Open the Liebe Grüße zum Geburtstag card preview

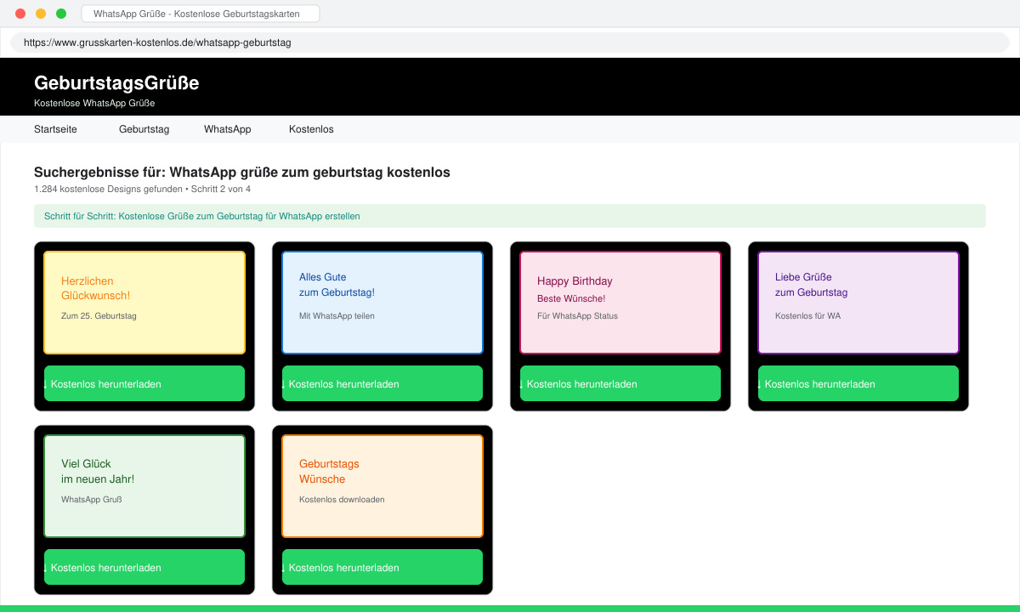click(x=858, y=303)
